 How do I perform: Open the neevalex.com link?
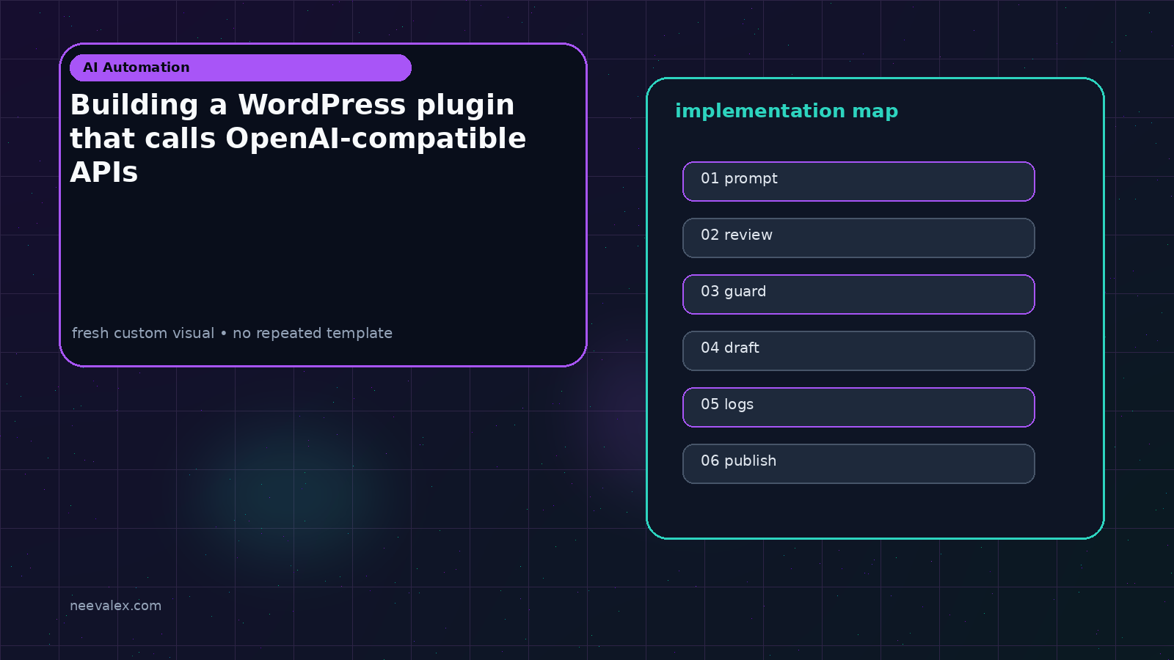pos(115,606)
